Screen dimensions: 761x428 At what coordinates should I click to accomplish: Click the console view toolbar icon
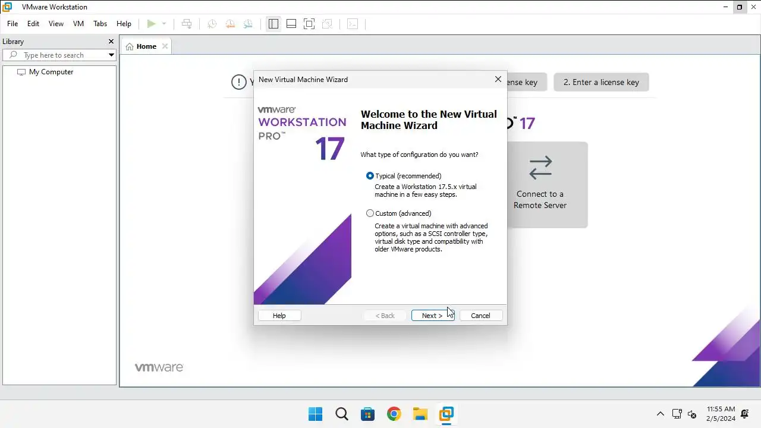point(353,24)
